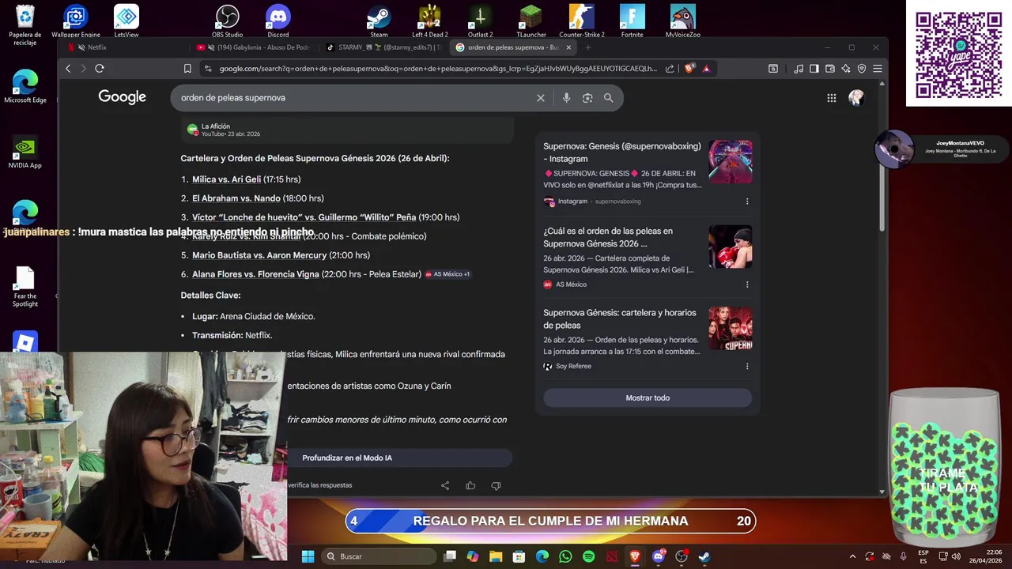Open Milica vs. Ari Geli link
1012x569 pixels.
point(226,179)
